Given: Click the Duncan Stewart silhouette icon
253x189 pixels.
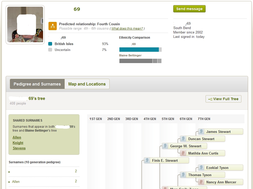Looking at the screenshot, I should (183, 139).
